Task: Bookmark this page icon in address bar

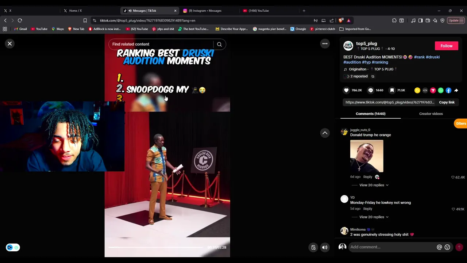Action: (85, 20)
